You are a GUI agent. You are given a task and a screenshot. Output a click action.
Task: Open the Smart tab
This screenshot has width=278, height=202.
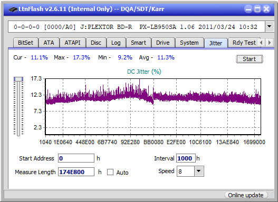138,43
